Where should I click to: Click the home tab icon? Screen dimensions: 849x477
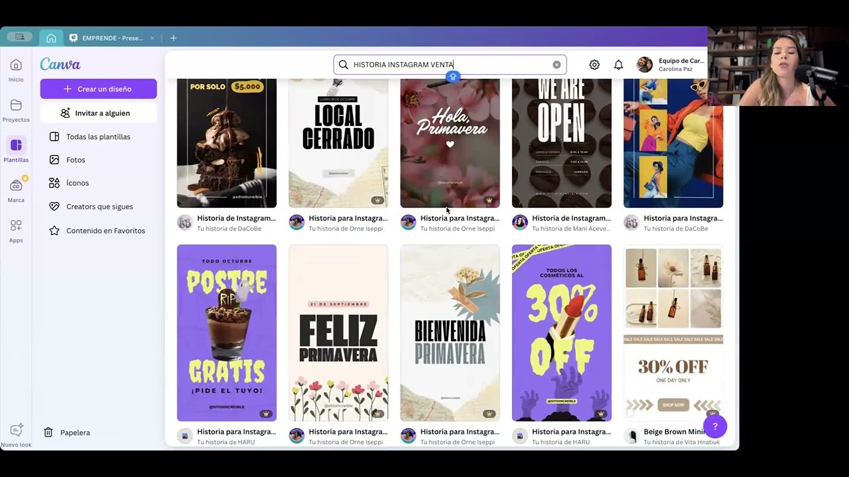click(x=51, y=38)
